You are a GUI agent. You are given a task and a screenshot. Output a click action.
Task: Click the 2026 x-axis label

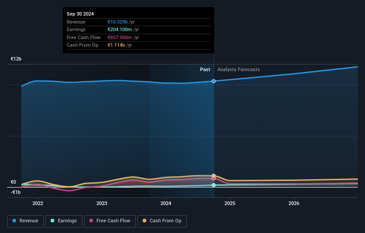click(x=294, y=203)
